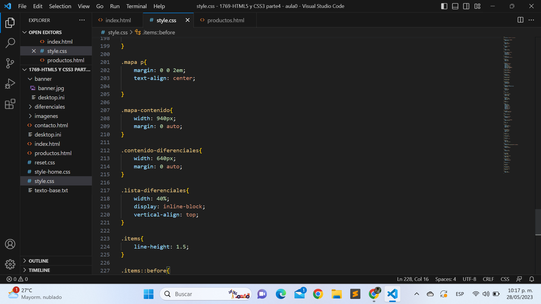
Task: Change indentation via Spaces: 4
Action: [445, 279]
